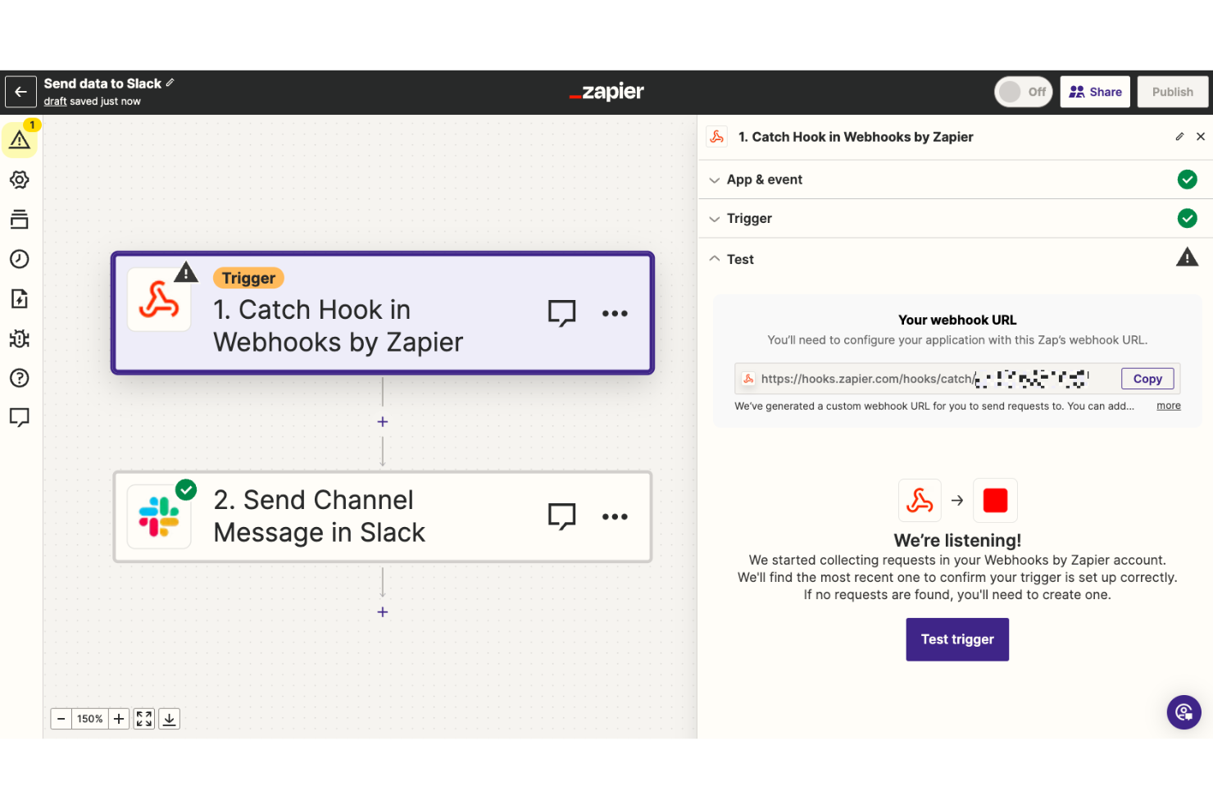Viewport: 1213px width, 809px height.
Task: Close the step editor panel
Action: pos(1201,137)
